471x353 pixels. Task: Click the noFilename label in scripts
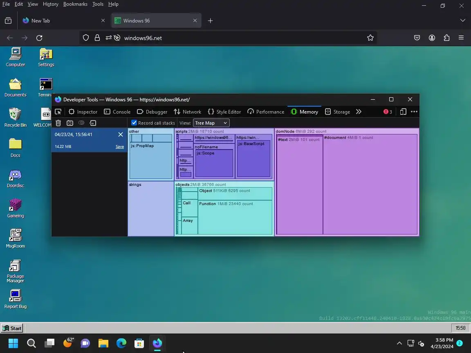[x=206, y=147]
